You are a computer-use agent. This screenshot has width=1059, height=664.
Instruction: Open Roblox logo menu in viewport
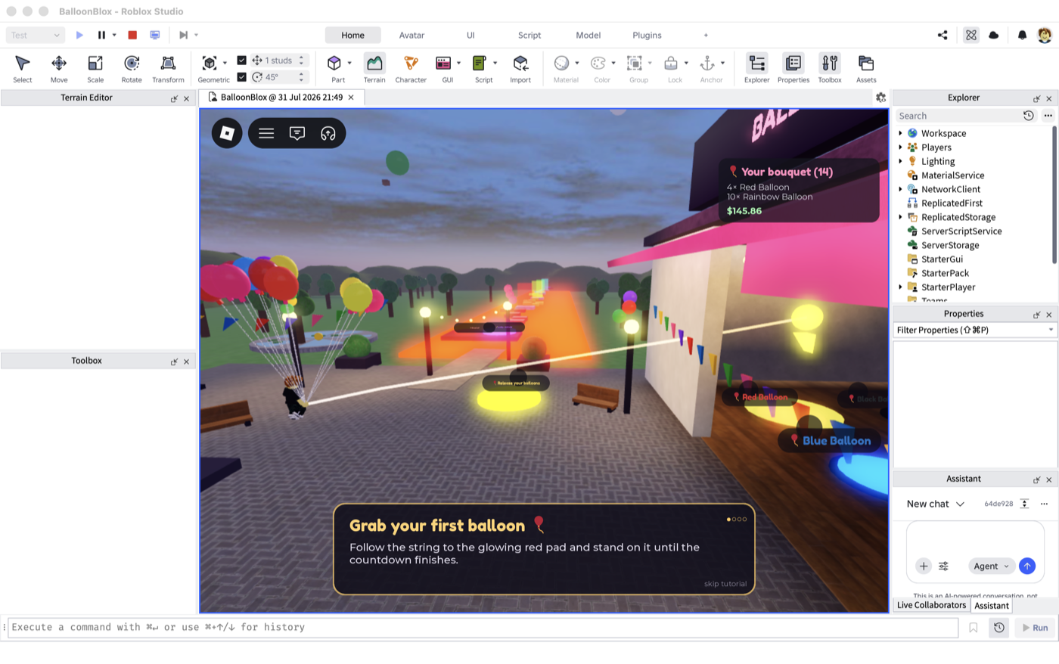(227, 133)
